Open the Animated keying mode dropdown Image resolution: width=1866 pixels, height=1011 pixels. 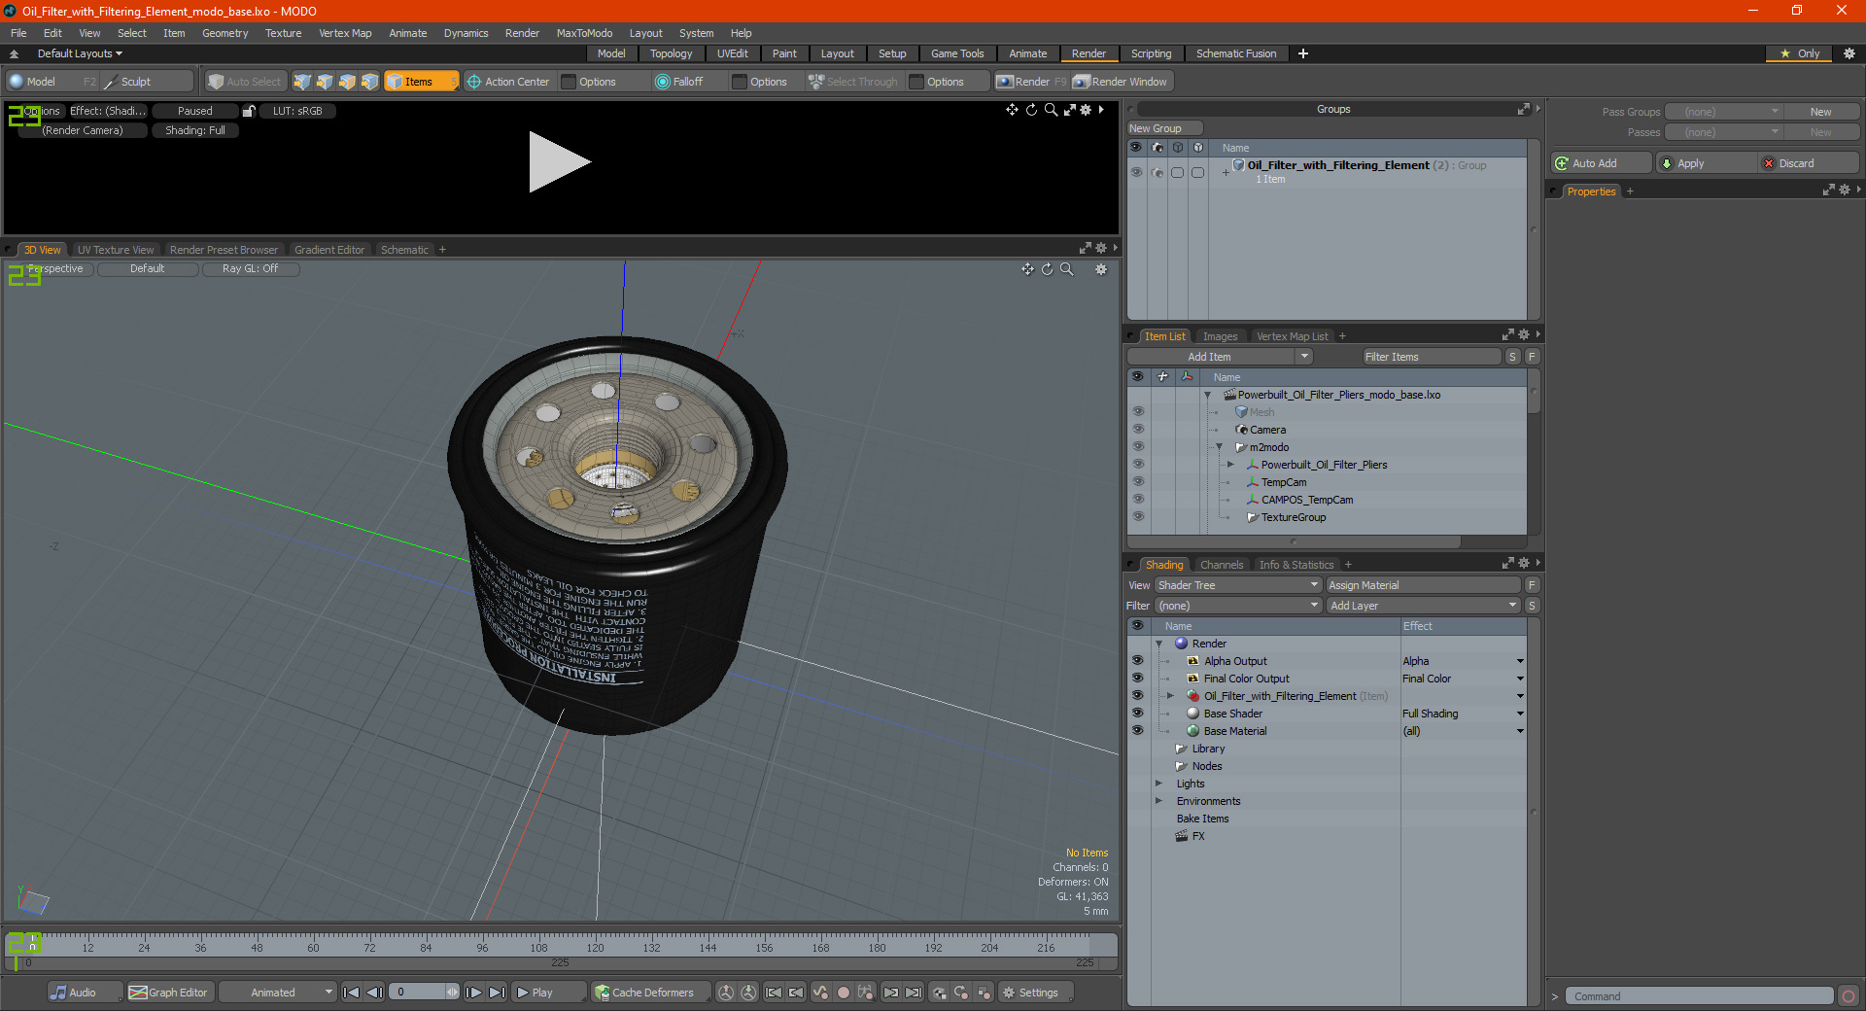click(x=278, y=993)
